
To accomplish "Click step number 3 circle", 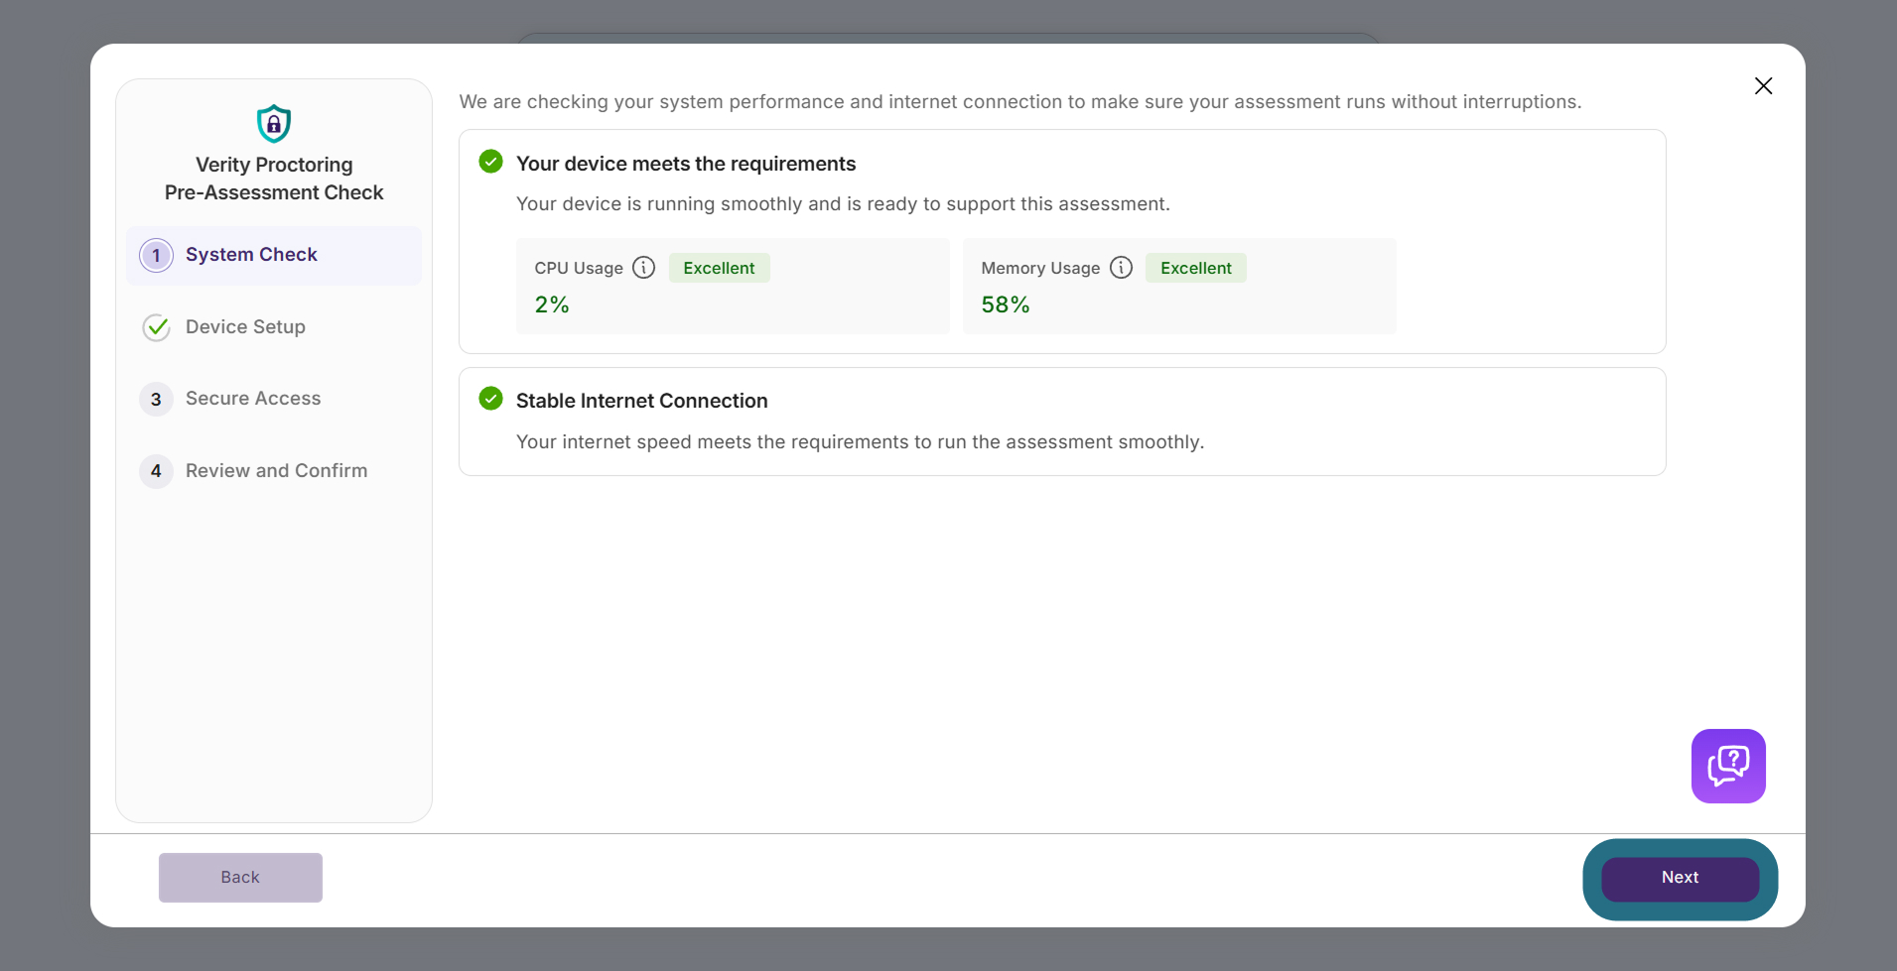I will pos(156,400).
